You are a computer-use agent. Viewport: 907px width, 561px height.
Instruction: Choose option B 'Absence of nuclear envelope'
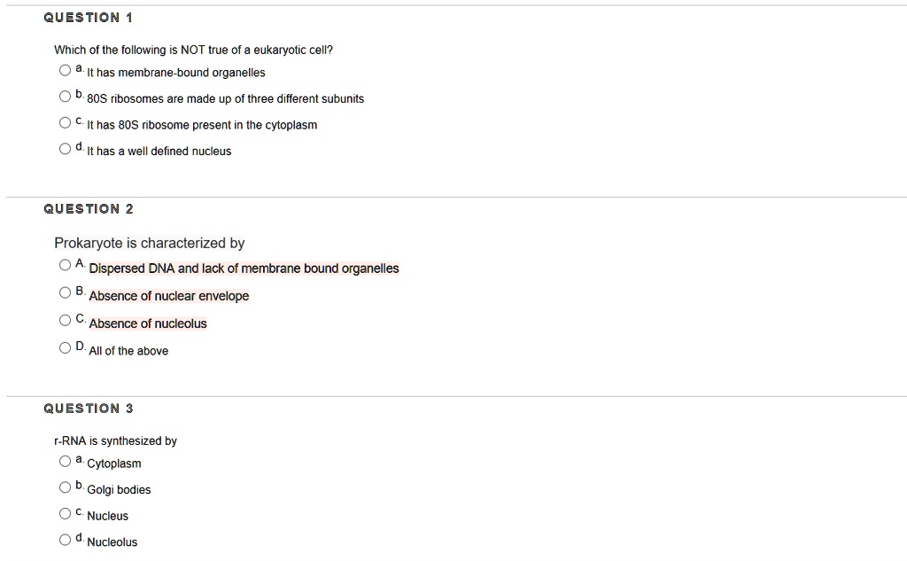point(65,292)
